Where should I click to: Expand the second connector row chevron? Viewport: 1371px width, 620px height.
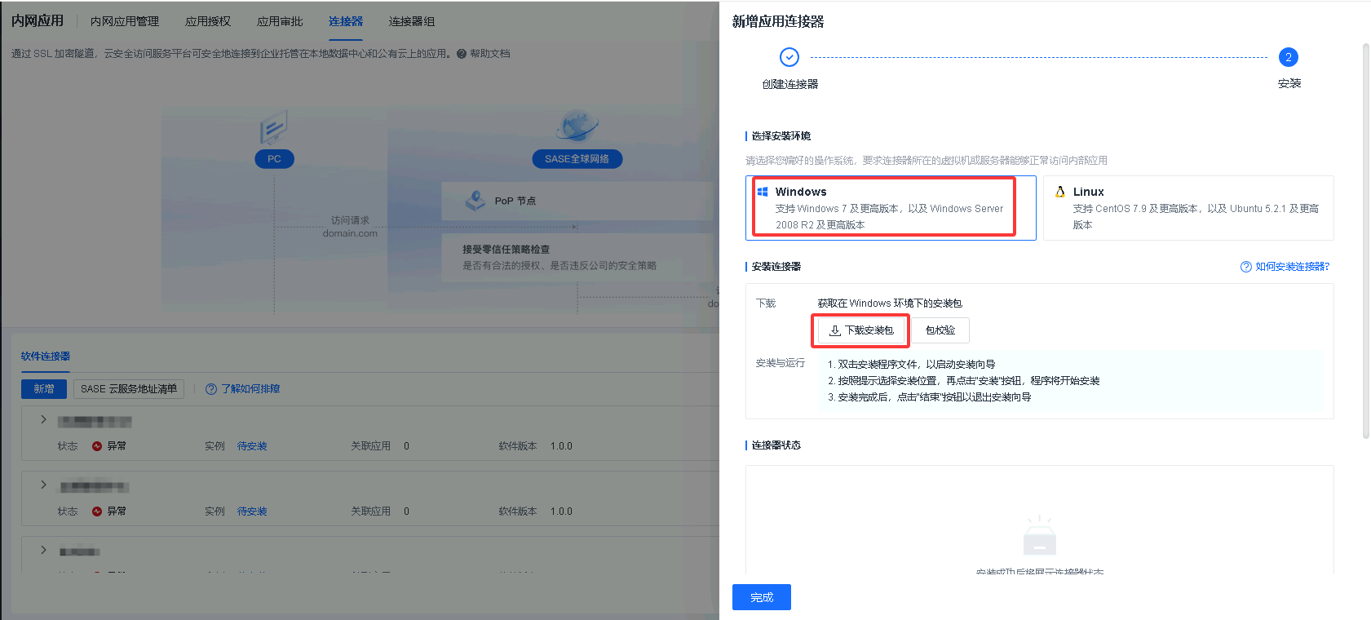click(x=43, y=485)
